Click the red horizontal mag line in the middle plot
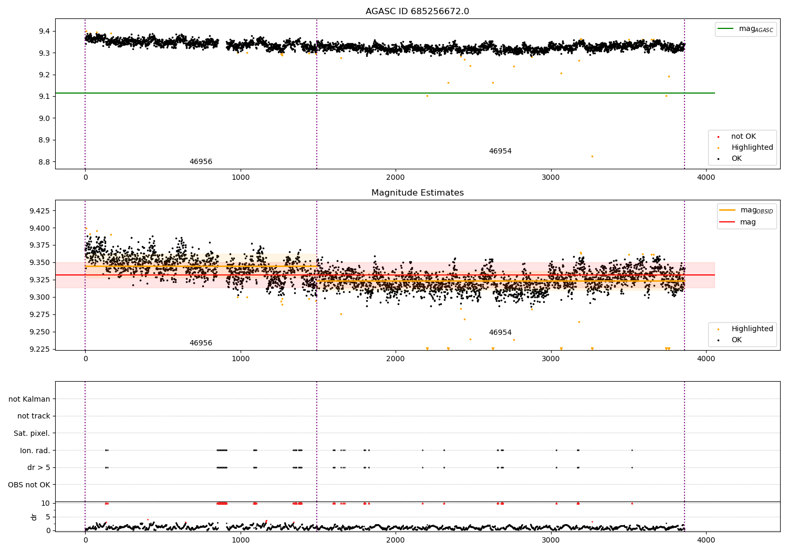Viewport: 788px width, 552px height. coord(385,275)
